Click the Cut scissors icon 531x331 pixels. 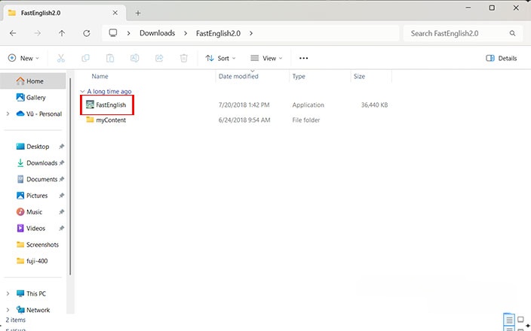click(x=61, y=58)
